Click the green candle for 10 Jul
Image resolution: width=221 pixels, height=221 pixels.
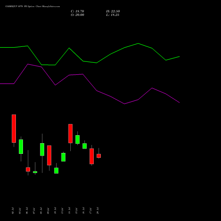pyautogui.click(x=56, y=171)
